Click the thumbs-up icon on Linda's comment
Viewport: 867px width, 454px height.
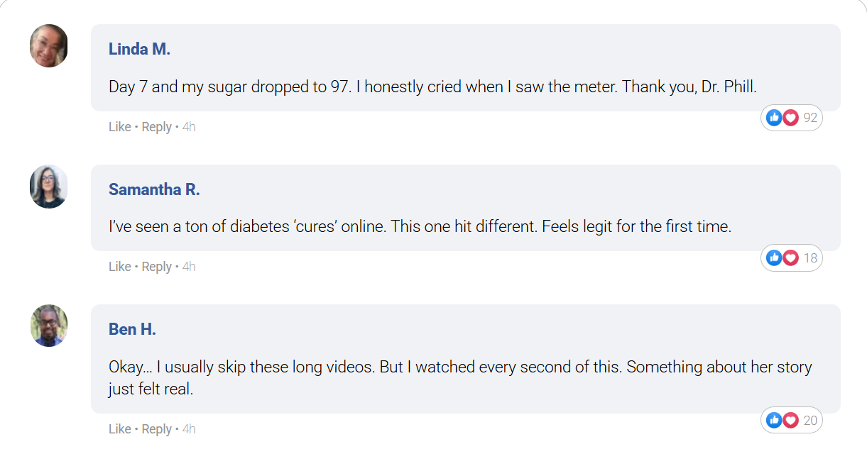click(775, 118)
